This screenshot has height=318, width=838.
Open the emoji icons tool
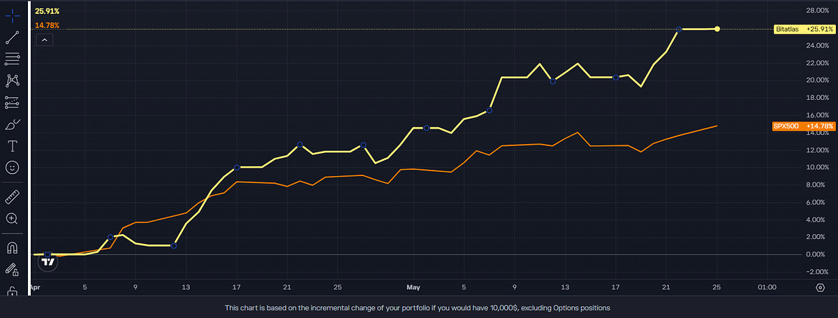click(x=12, y=168)
